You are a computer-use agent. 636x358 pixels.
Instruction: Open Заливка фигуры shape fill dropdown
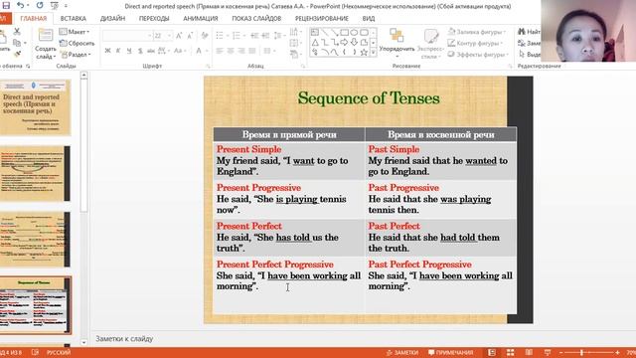tap(477, 32)
